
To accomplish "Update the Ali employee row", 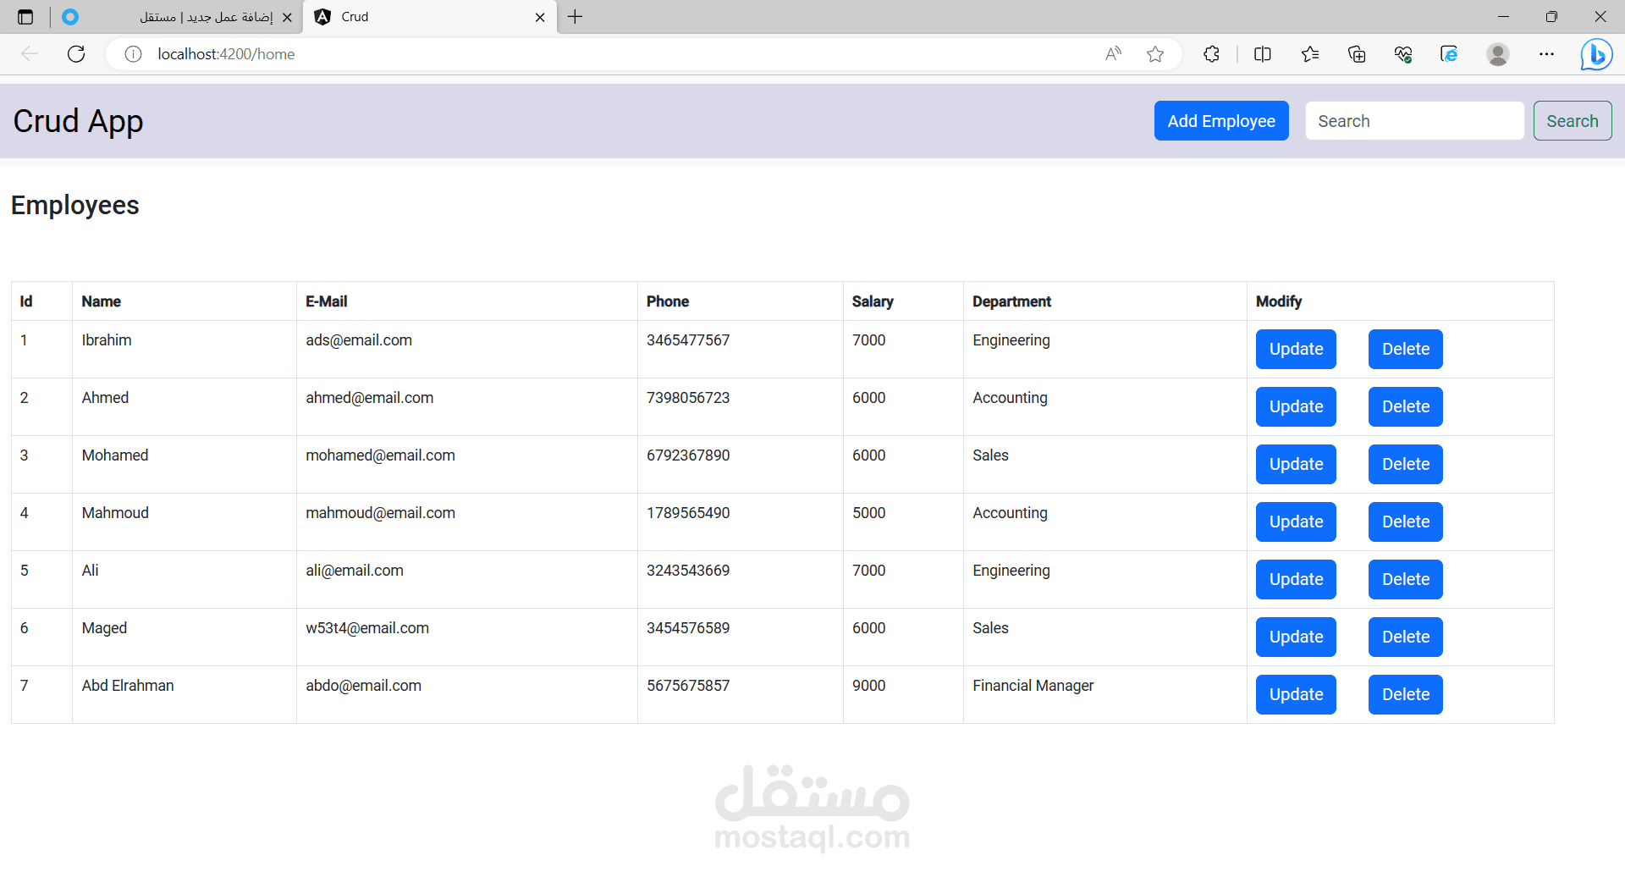I will pyautogui.click(x=1296, y=579).
